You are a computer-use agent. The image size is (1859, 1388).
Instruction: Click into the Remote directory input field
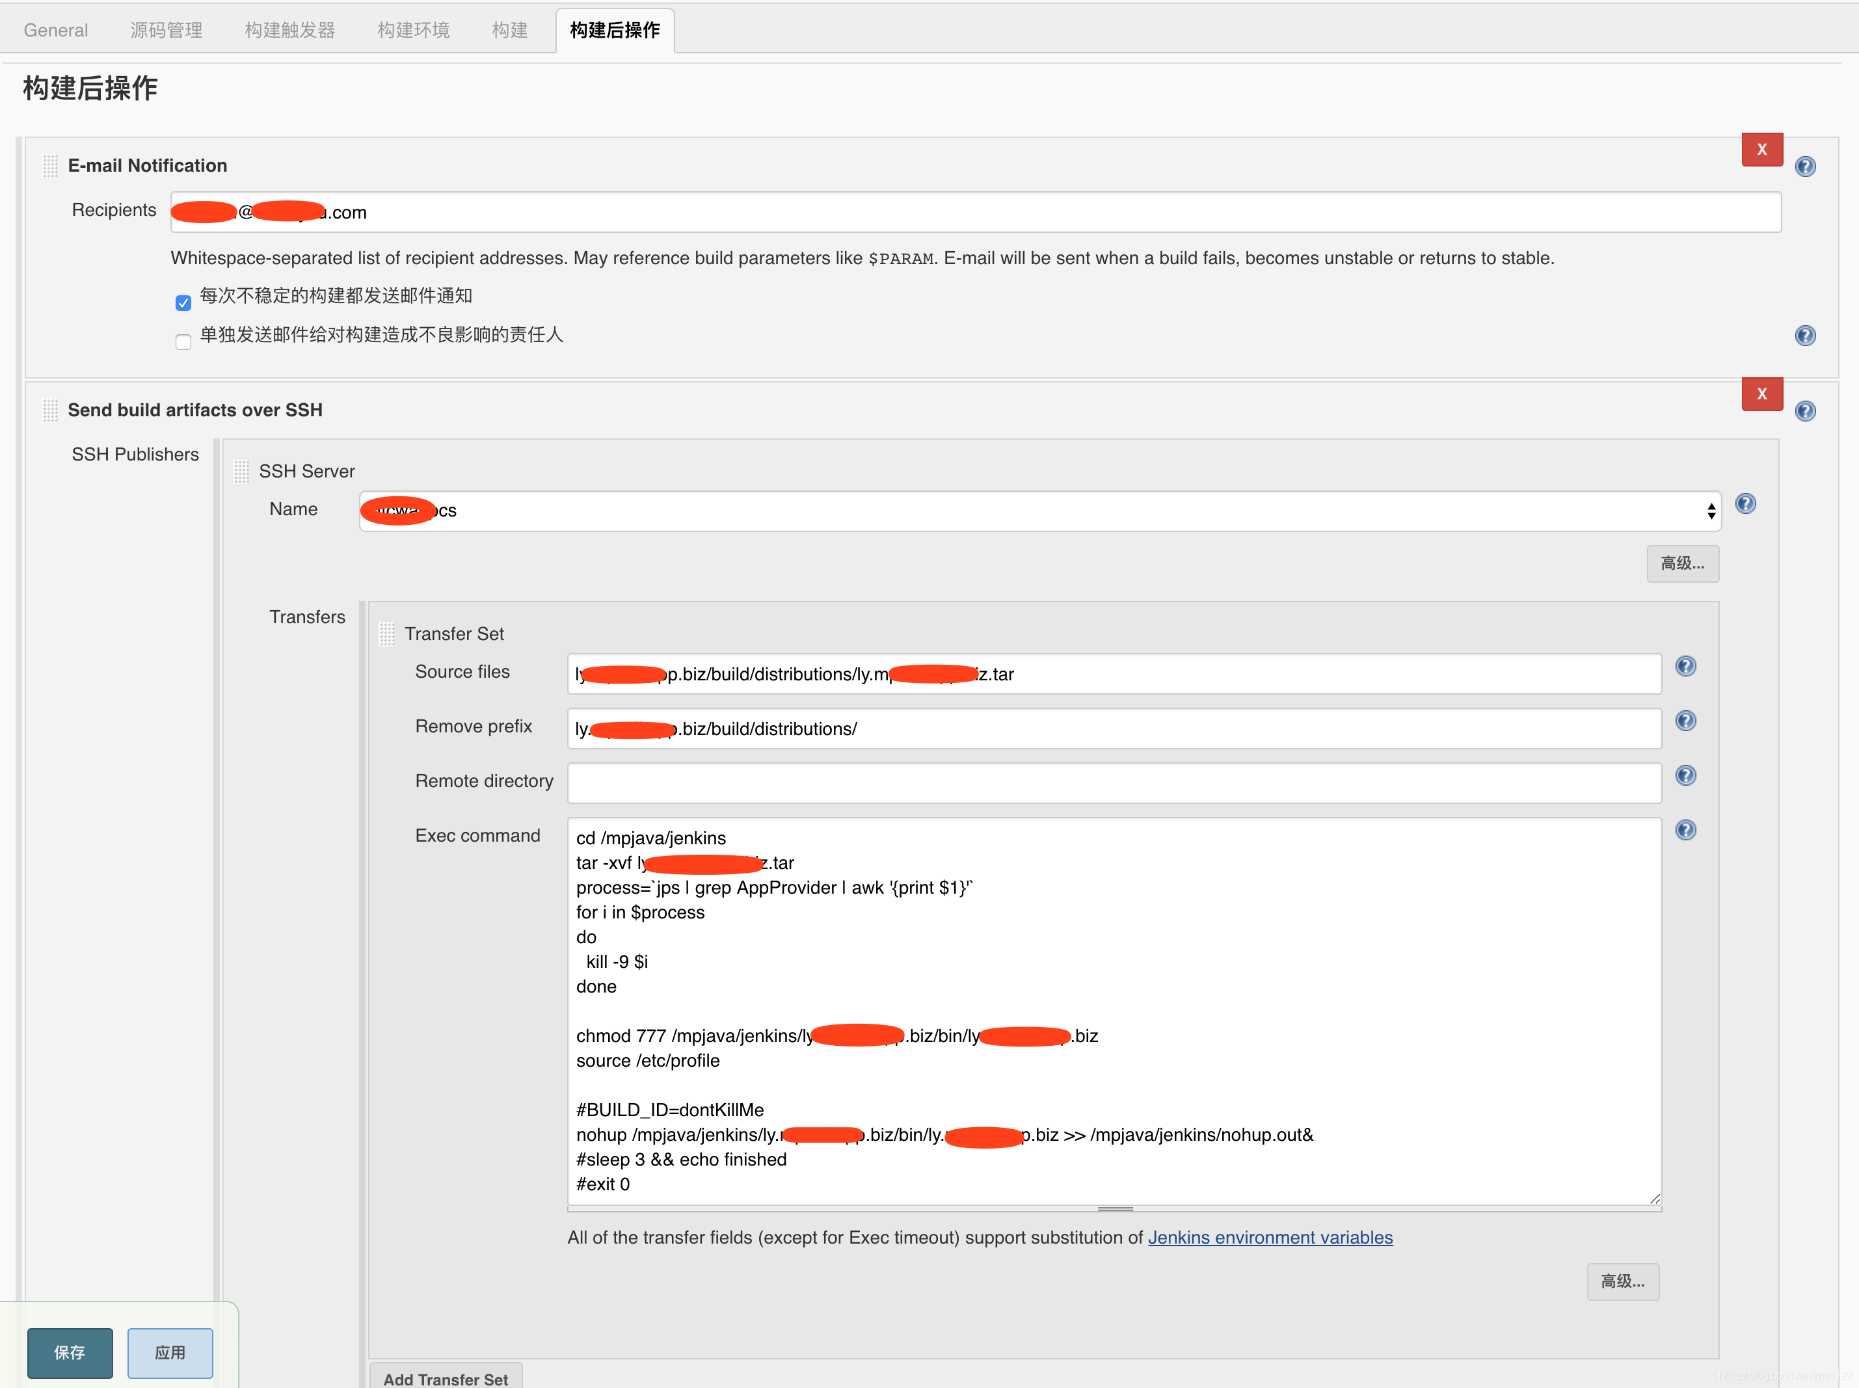[x=1114, y=783]
